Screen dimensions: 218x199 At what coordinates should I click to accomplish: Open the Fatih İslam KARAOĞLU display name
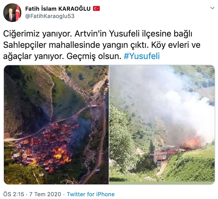[x=58, y=9]
